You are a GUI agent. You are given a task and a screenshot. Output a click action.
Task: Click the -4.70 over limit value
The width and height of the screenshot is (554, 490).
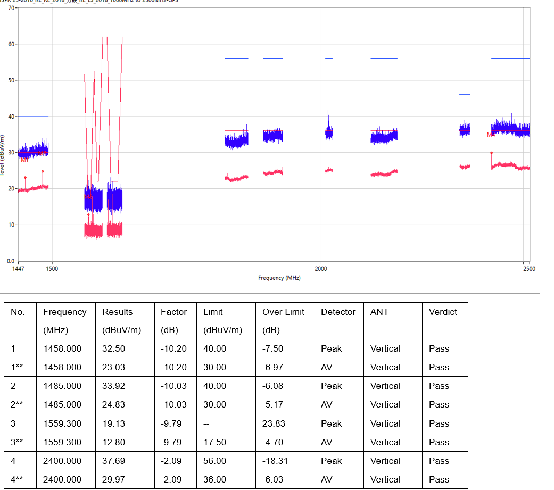pos(272,442)
